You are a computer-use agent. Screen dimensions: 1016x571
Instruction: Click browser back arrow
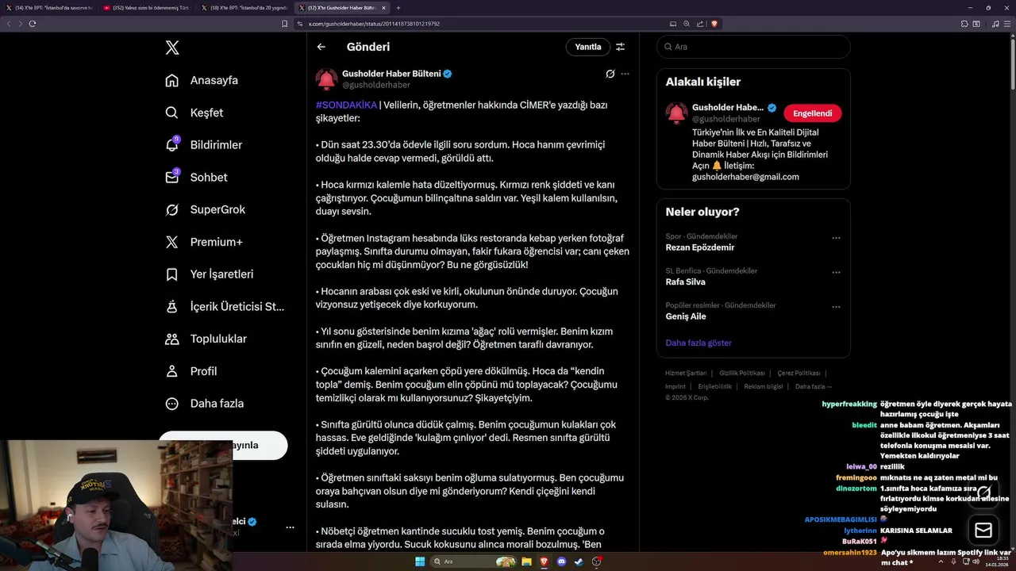coord(9,24)
